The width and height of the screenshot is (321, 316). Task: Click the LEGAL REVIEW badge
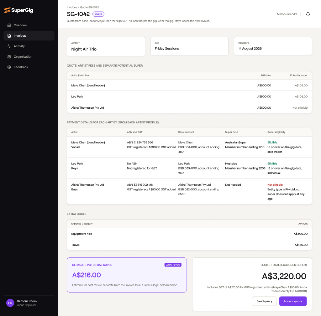click(x=173, y=265)
